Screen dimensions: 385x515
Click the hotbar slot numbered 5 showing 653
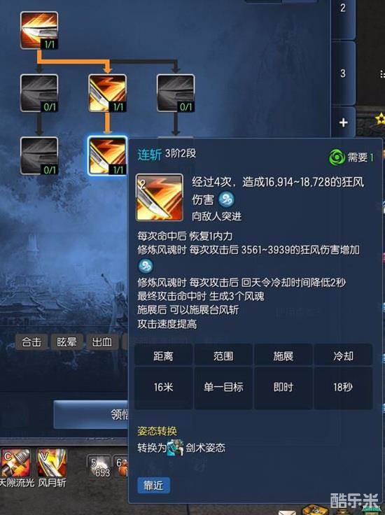pos(99,467)
